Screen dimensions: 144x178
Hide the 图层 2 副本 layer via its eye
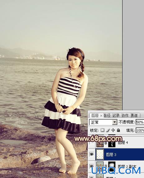(x=92, y=166)
